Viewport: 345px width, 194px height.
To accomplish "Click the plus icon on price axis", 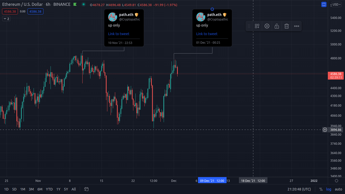I will point(325,130).
